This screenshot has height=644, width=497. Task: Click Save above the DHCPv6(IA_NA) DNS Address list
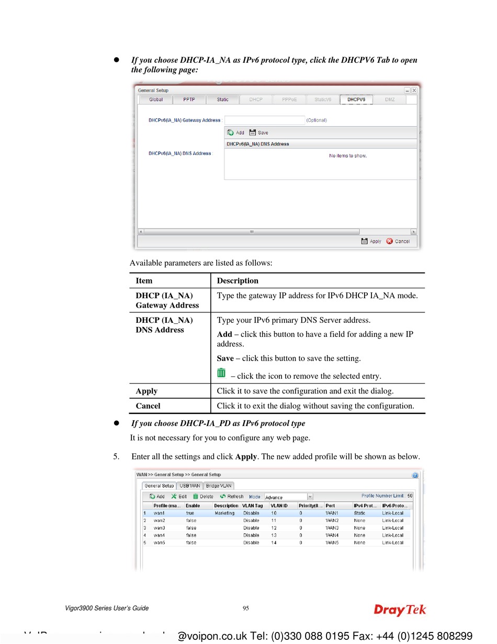[x=258, y=133]
